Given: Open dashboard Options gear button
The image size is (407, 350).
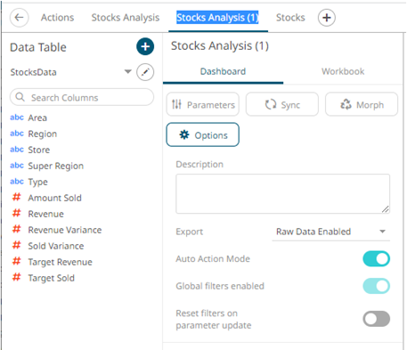Looking at the screenshot, I should [203, 134].
